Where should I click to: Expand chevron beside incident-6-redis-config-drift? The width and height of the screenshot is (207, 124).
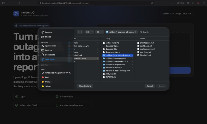click(132, 71)
